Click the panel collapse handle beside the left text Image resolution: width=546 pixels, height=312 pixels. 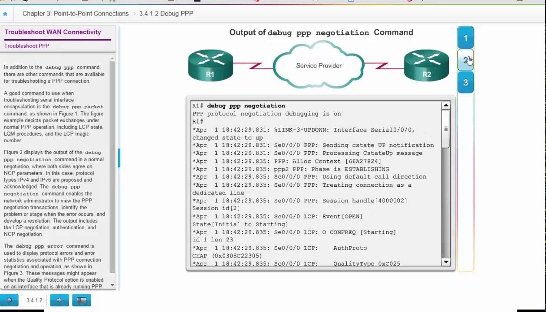click(119, 158)
